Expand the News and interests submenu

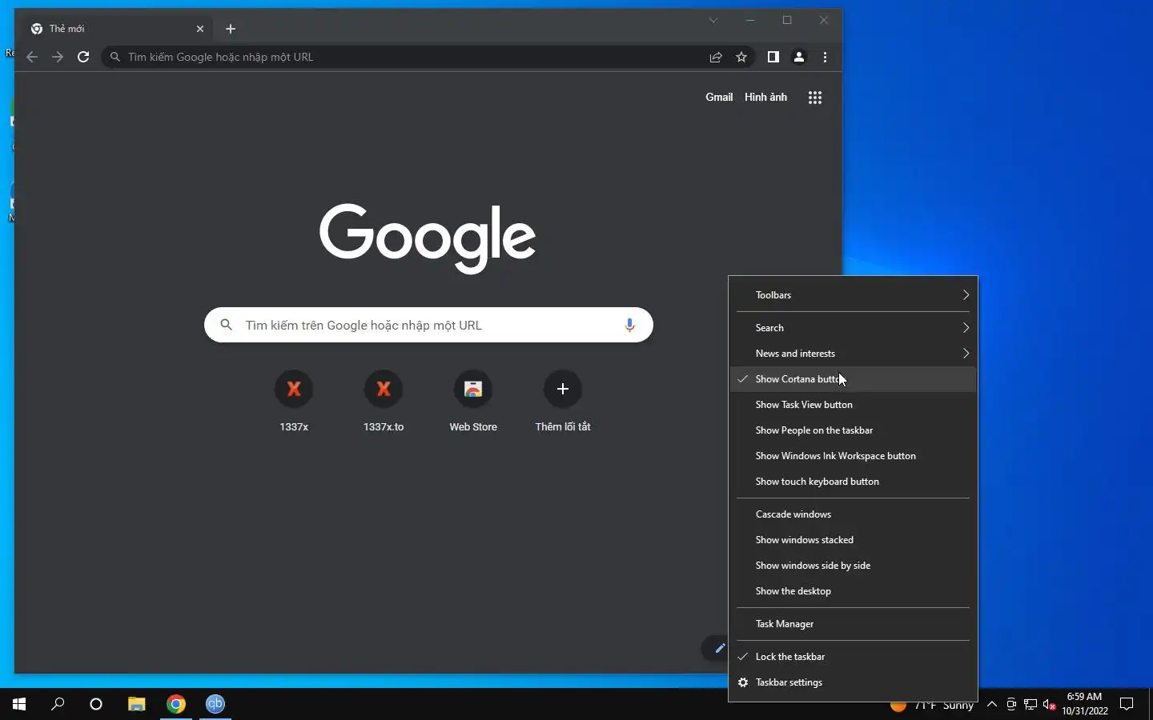(853, 354)
